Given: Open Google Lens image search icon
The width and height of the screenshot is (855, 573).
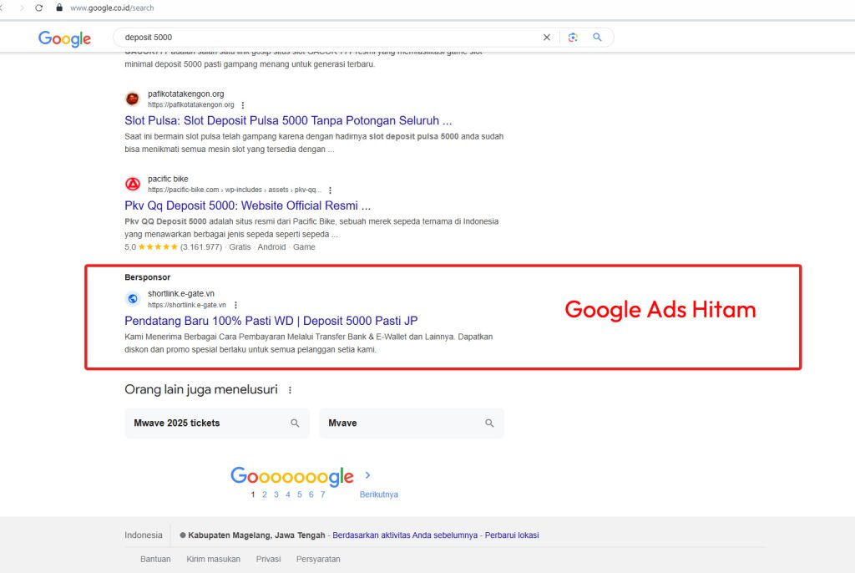Looking at the screenshot, I should (573, 38).
